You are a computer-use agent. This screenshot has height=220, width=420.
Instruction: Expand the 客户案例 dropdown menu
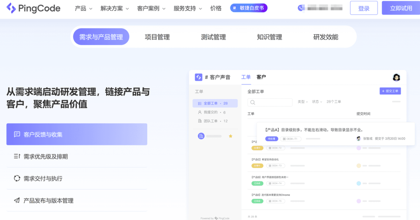pos(151,9)
